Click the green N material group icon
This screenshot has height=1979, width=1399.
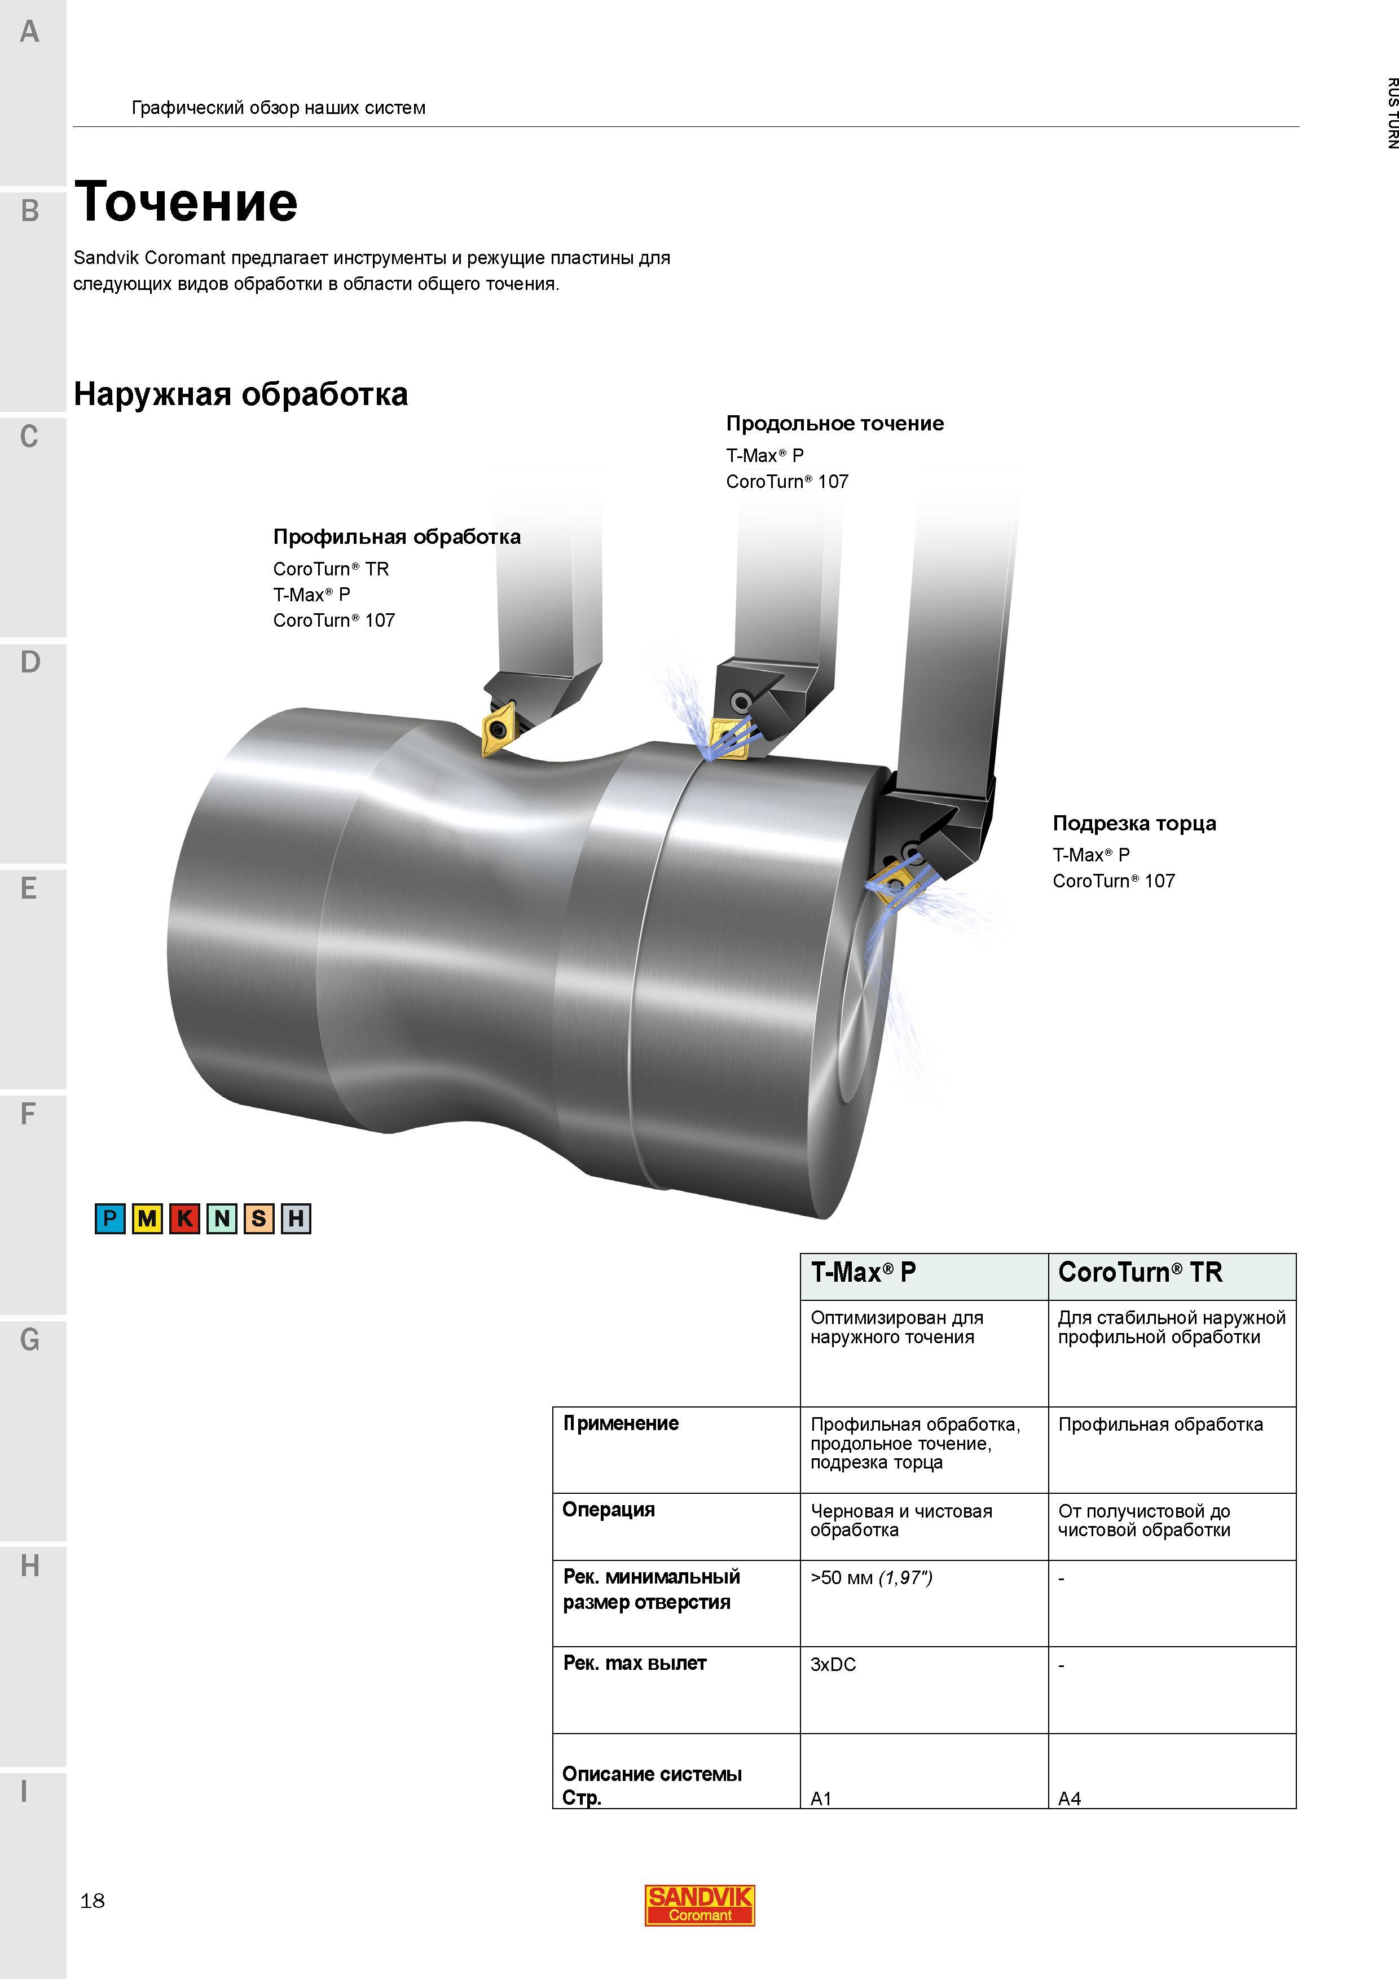click(x=222, y=1218)
